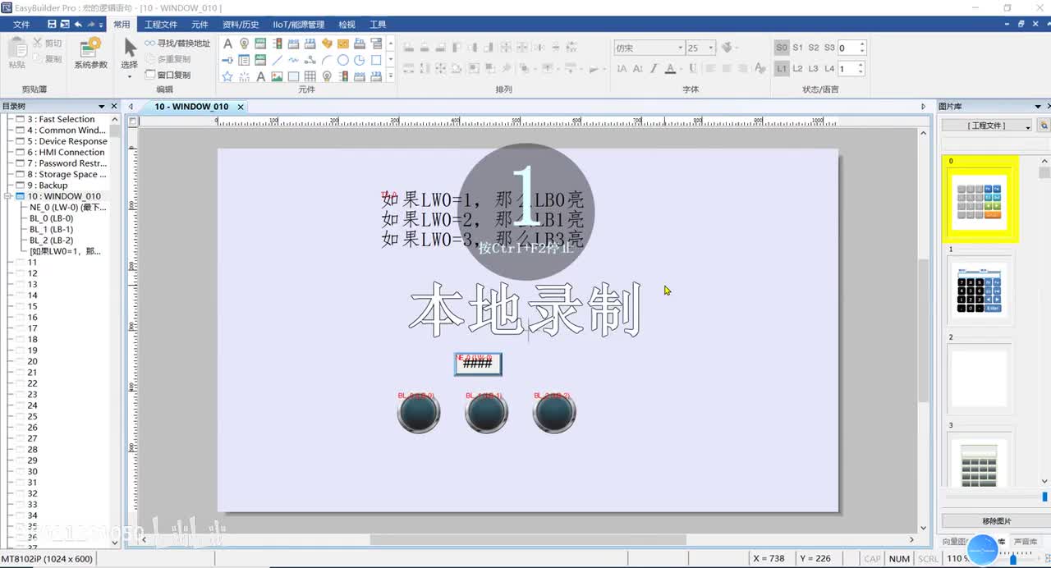The height and width of the screenshot is (568, 1051).
Task: Click 移除图片 (Remove Picture) button
Action: (997, 521)
